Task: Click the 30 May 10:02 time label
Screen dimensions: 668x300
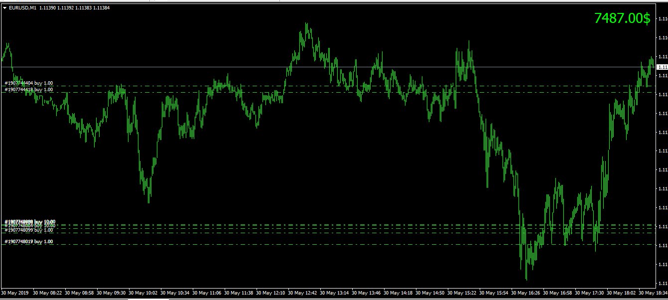Action: [x=143, y=293]
